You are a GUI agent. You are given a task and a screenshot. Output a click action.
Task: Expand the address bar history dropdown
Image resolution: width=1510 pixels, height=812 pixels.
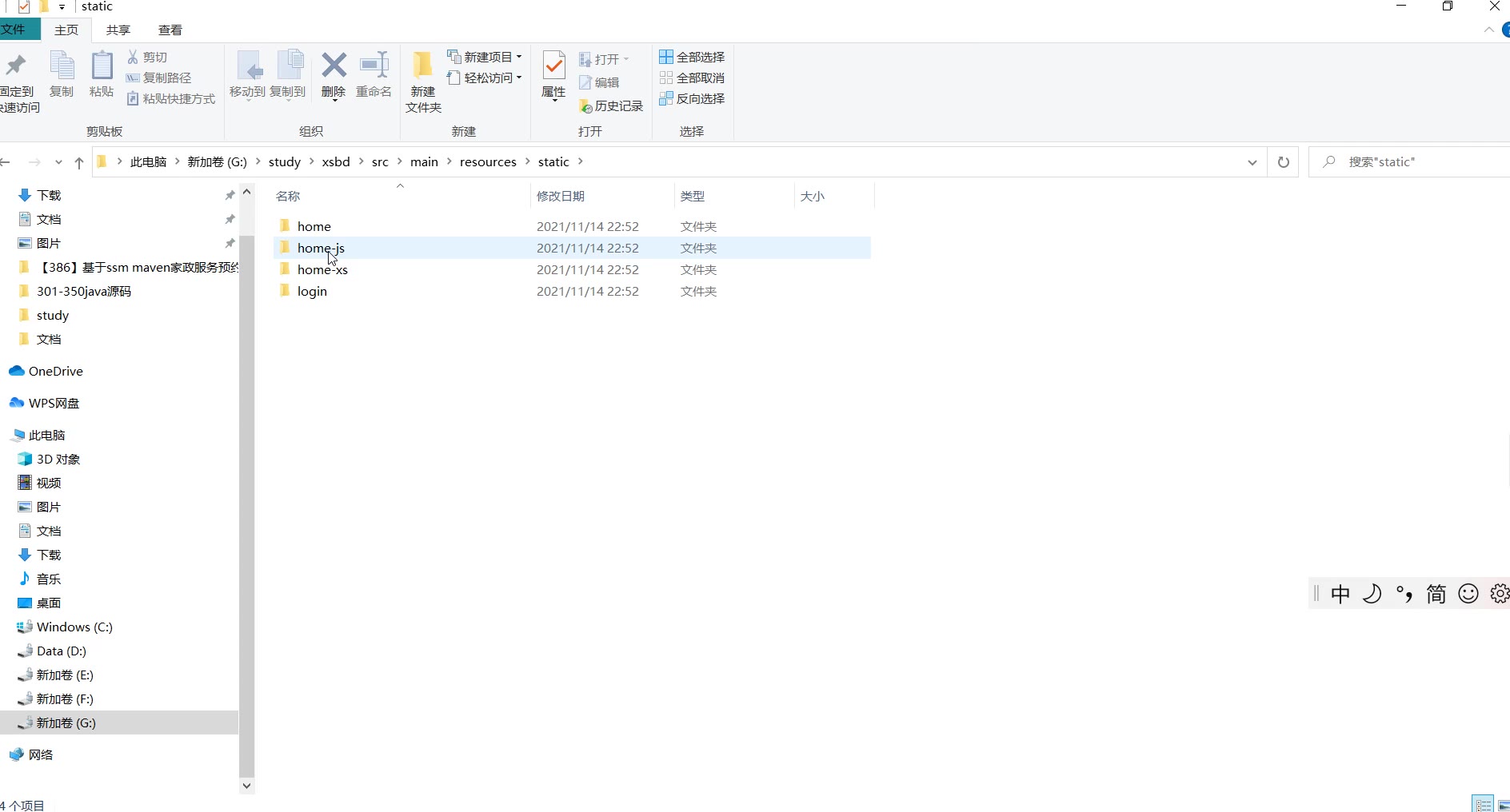1252,162
